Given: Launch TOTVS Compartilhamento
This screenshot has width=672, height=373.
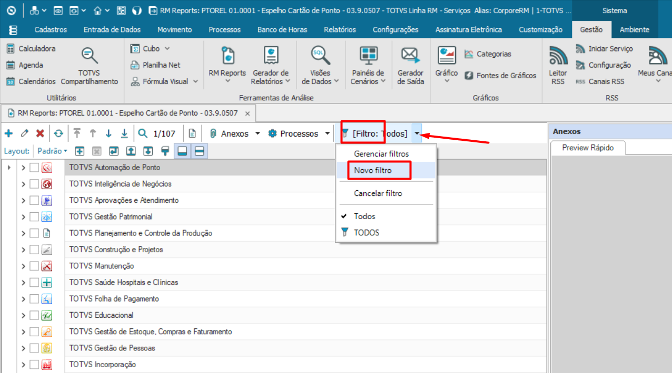Looking at the screenshot, I should point(90,66).
